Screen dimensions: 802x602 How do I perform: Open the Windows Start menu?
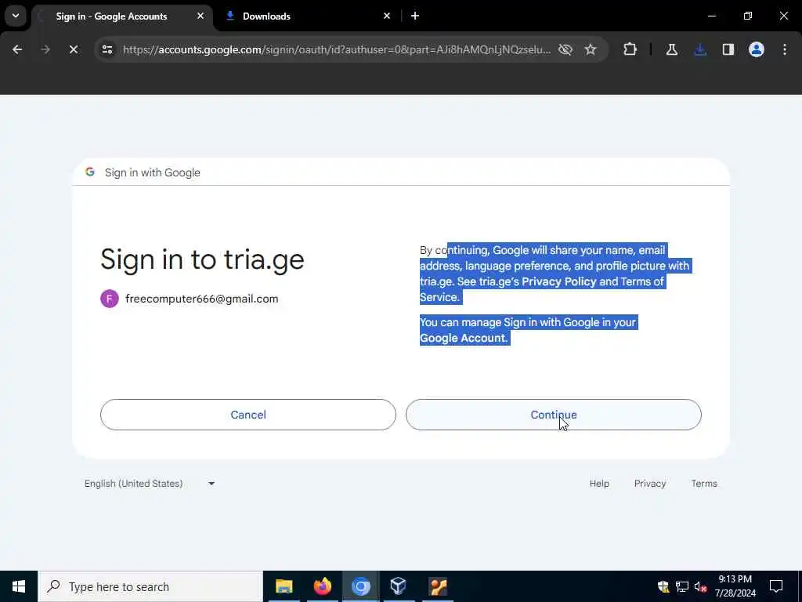coord(19,586)
